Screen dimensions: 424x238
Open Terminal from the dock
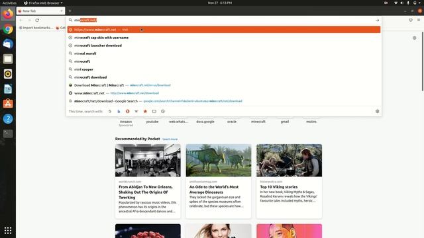click(x=8, y=134)
